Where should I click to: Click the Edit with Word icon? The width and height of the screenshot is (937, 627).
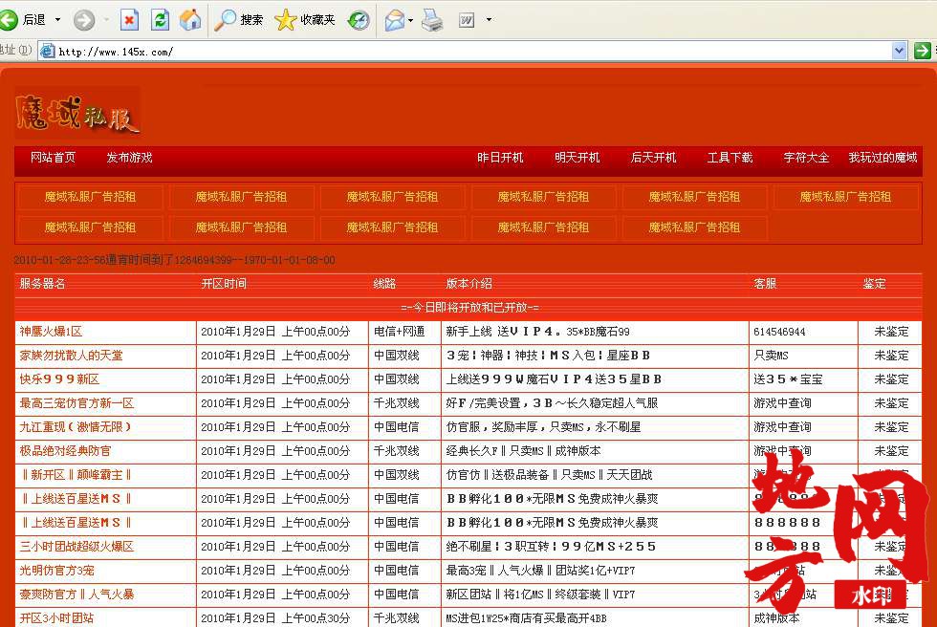point(467,20)
